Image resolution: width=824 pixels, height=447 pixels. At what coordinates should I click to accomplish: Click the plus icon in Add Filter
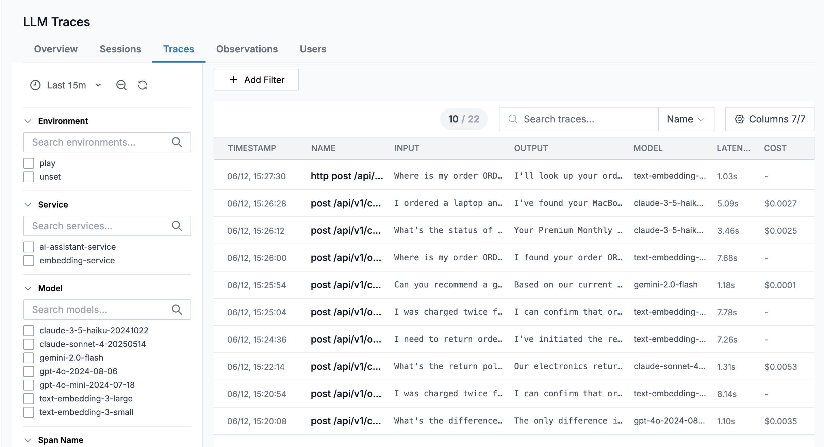[x=233, y=80]
